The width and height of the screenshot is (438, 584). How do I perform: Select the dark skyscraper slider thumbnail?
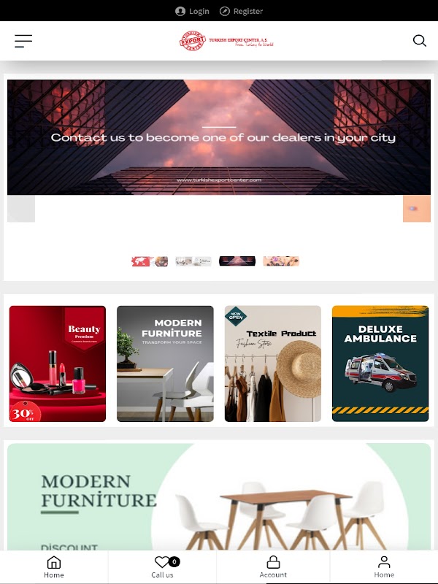237,261
